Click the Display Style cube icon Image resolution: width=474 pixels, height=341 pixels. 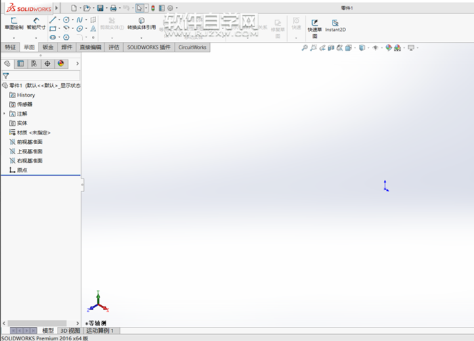tap(362, 48)
